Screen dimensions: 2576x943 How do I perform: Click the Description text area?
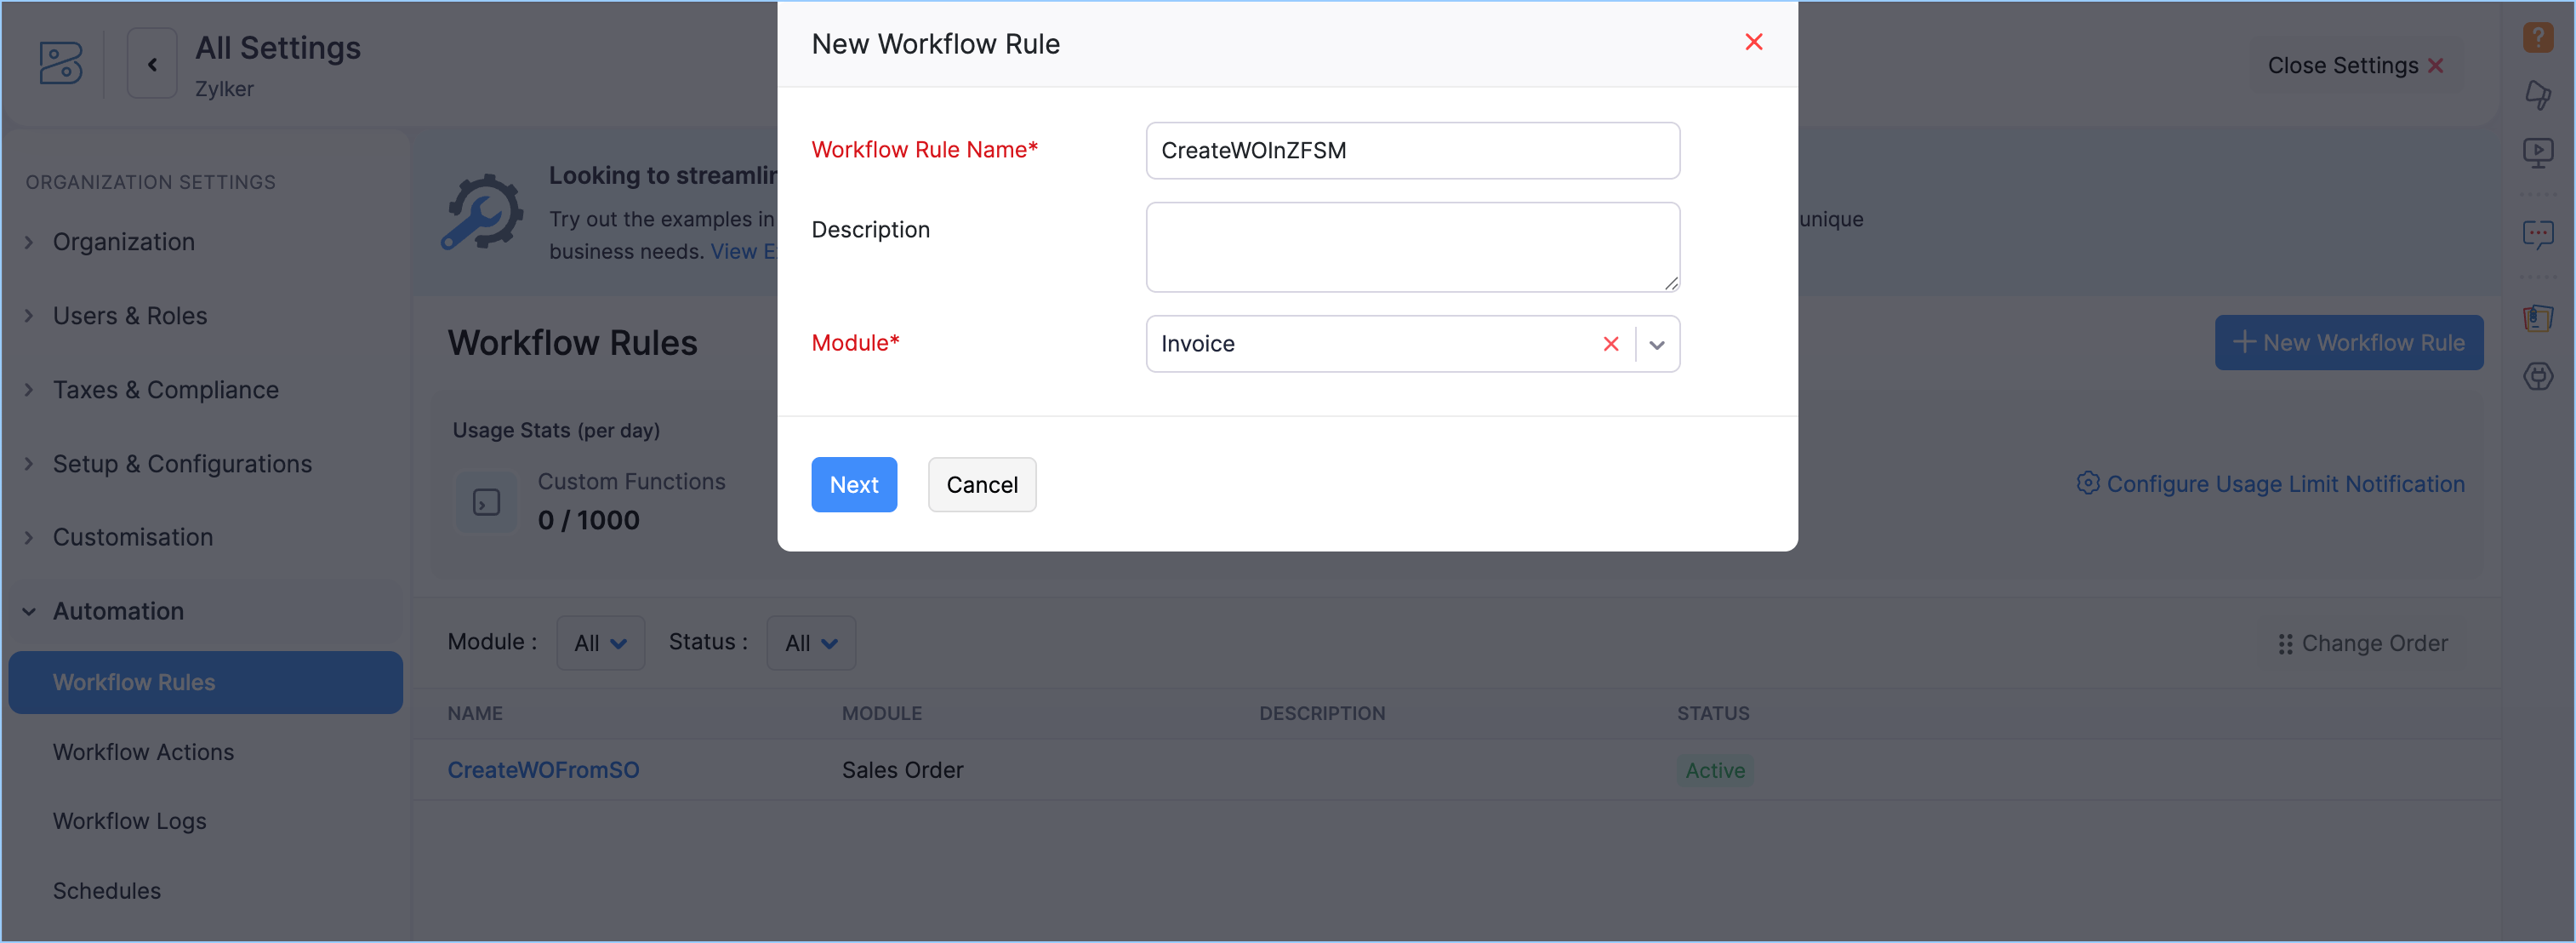(x=1411, y=247)
